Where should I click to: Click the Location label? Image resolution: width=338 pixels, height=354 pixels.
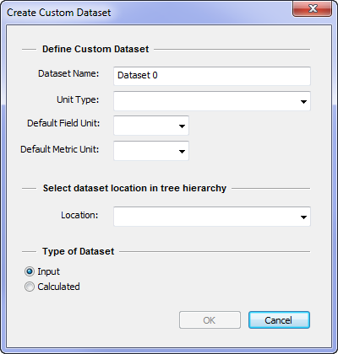[79, 215]
